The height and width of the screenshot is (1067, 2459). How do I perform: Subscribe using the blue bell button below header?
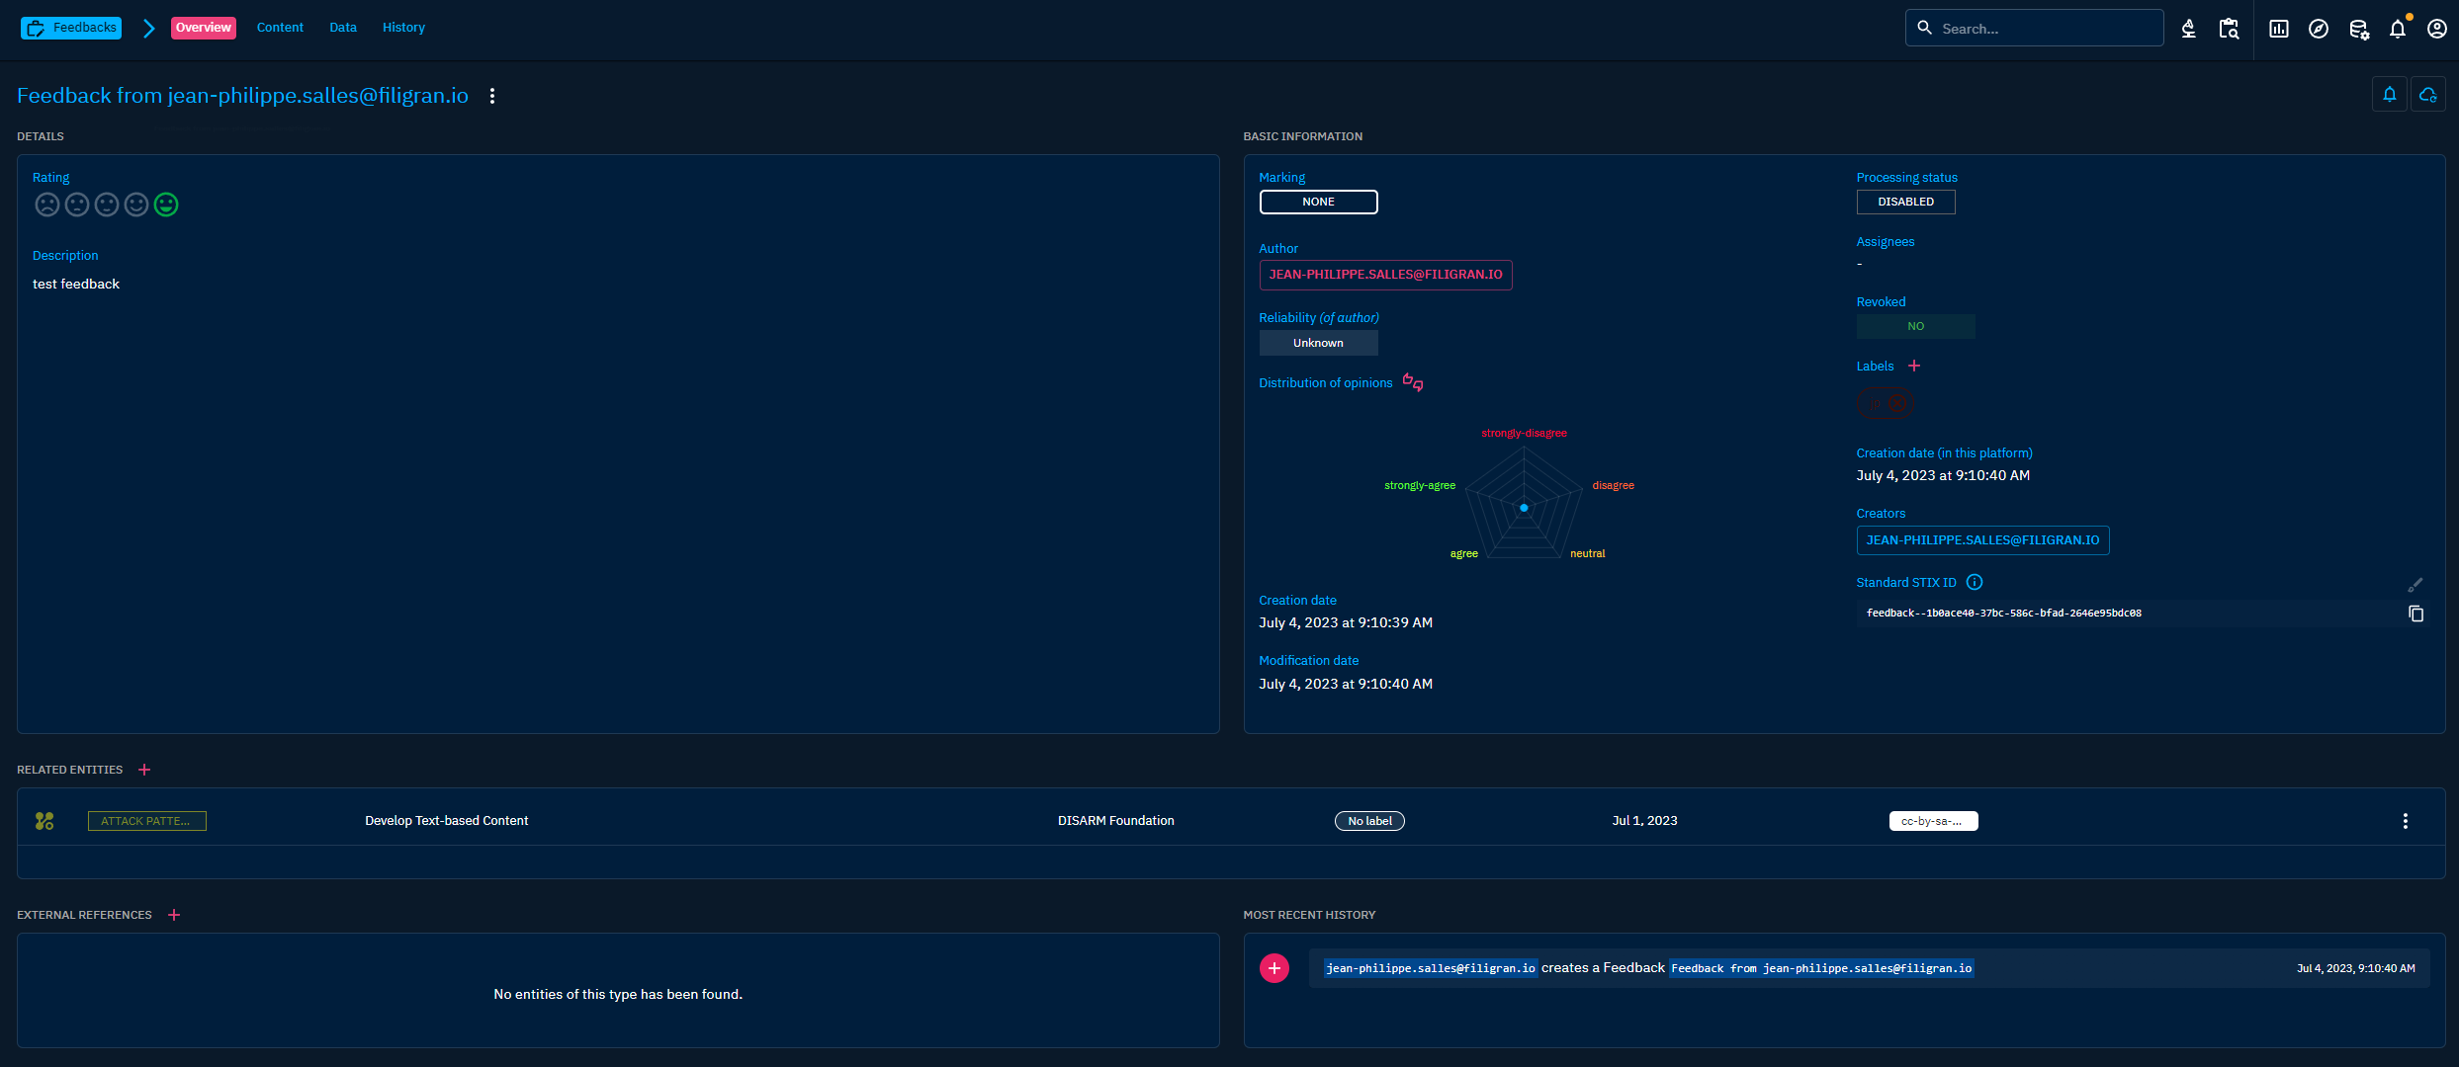[x=2389, y=95]
